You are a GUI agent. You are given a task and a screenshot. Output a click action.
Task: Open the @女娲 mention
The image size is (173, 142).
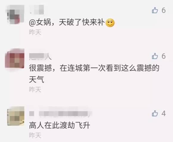coord(40,23)
